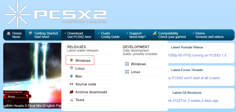
Task: Click the RELEASES section heading
Action: pyautogui.click(x=76, y=47)
